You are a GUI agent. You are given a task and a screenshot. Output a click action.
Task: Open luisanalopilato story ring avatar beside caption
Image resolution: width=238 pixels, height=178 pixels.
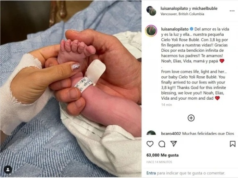[151, 31]
